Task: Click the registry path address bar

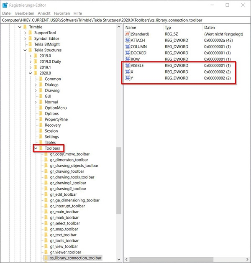Action: [125, 20]
